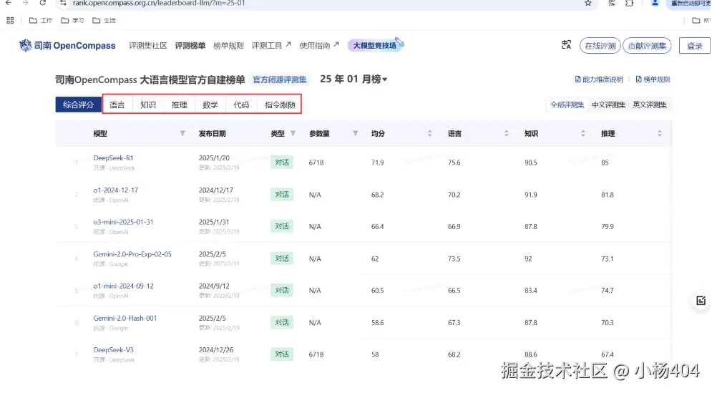Open 评测工具 external nav link
712x393 pixels.
click(271, 45)
